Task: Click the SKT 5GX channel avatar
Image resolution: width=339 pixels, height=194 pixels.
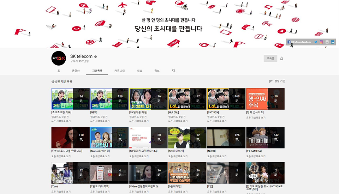Action: click(x=59, y=59)
